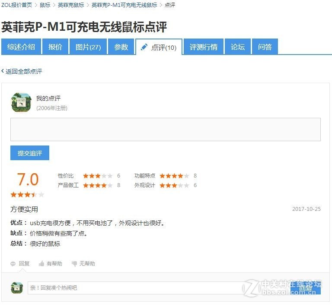The image size is (332, 307).
Task: Click thumbs-down 无帮助 icon
Action: click(x=74, y=264)
